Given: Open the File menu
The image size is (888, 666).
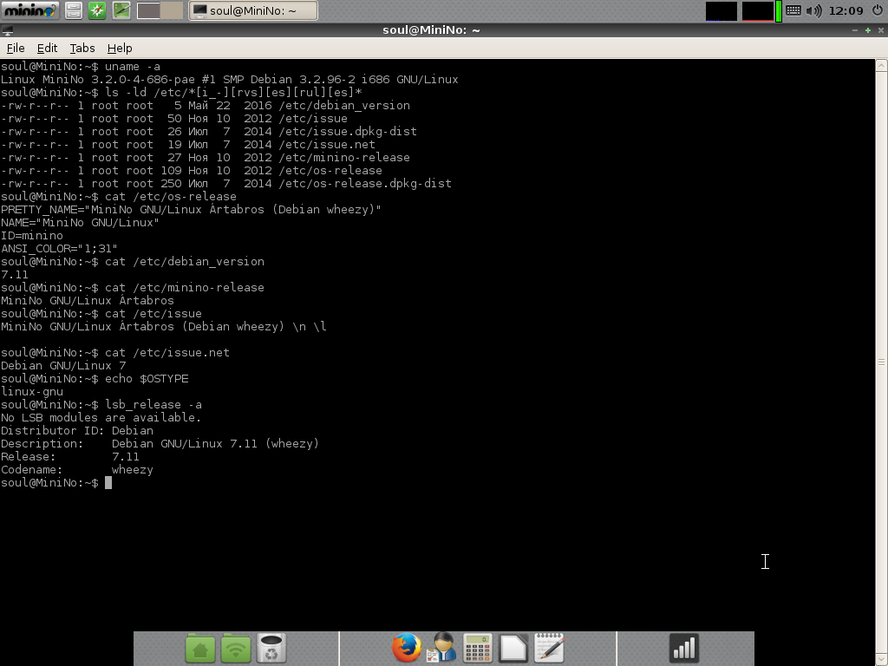Looking at the screenshot, I should 16,49.
